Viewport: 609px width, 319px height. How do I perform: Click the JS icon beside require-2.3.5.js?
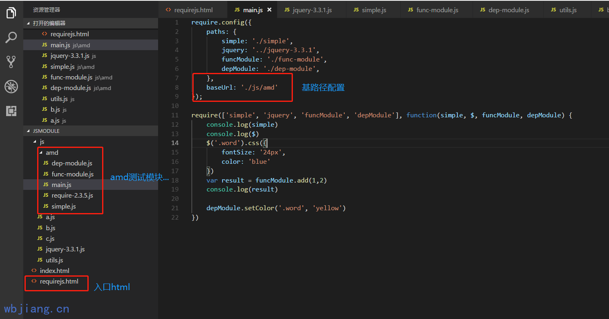coord(46,196)
